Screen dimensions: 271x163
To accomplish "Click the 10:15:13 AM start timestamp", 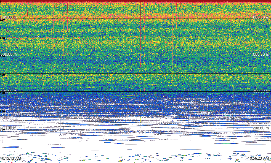I will click(x=10, y=158).
